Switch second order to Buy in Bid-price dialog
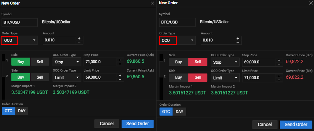 point(179,78)
